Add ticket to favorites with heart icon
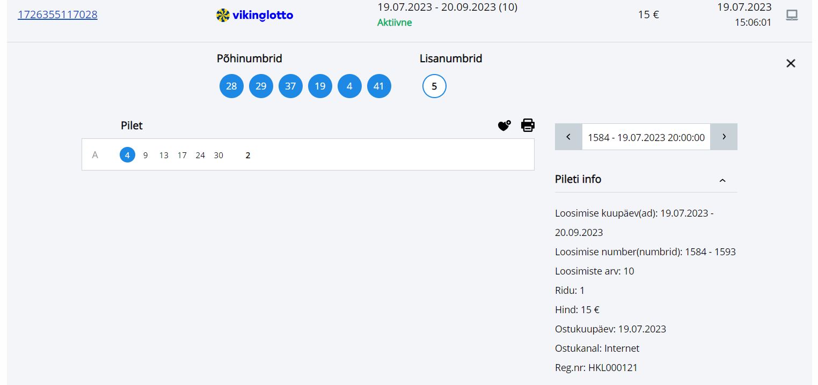This screenshot has height=385, width=818. click(x=504, y=125)
